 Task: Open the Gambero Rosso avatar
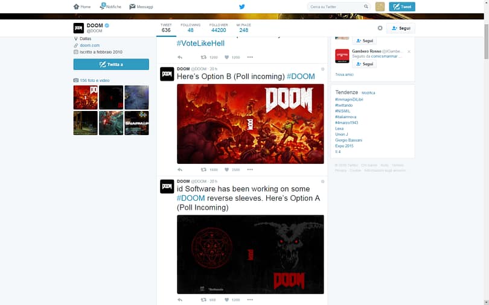342,56
